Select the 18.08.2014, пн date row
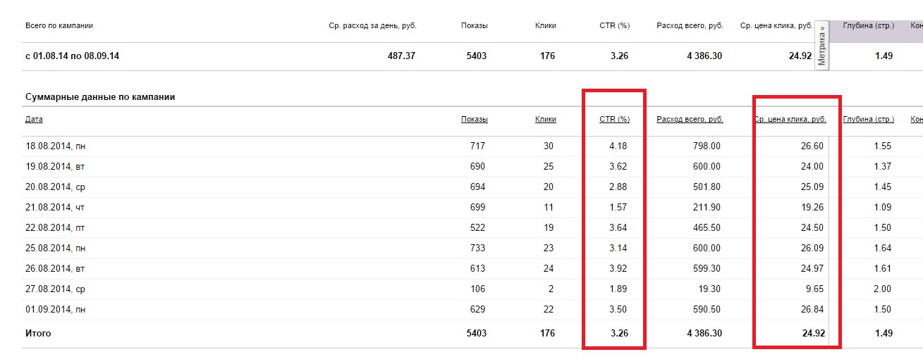 (x=56, y=146)
